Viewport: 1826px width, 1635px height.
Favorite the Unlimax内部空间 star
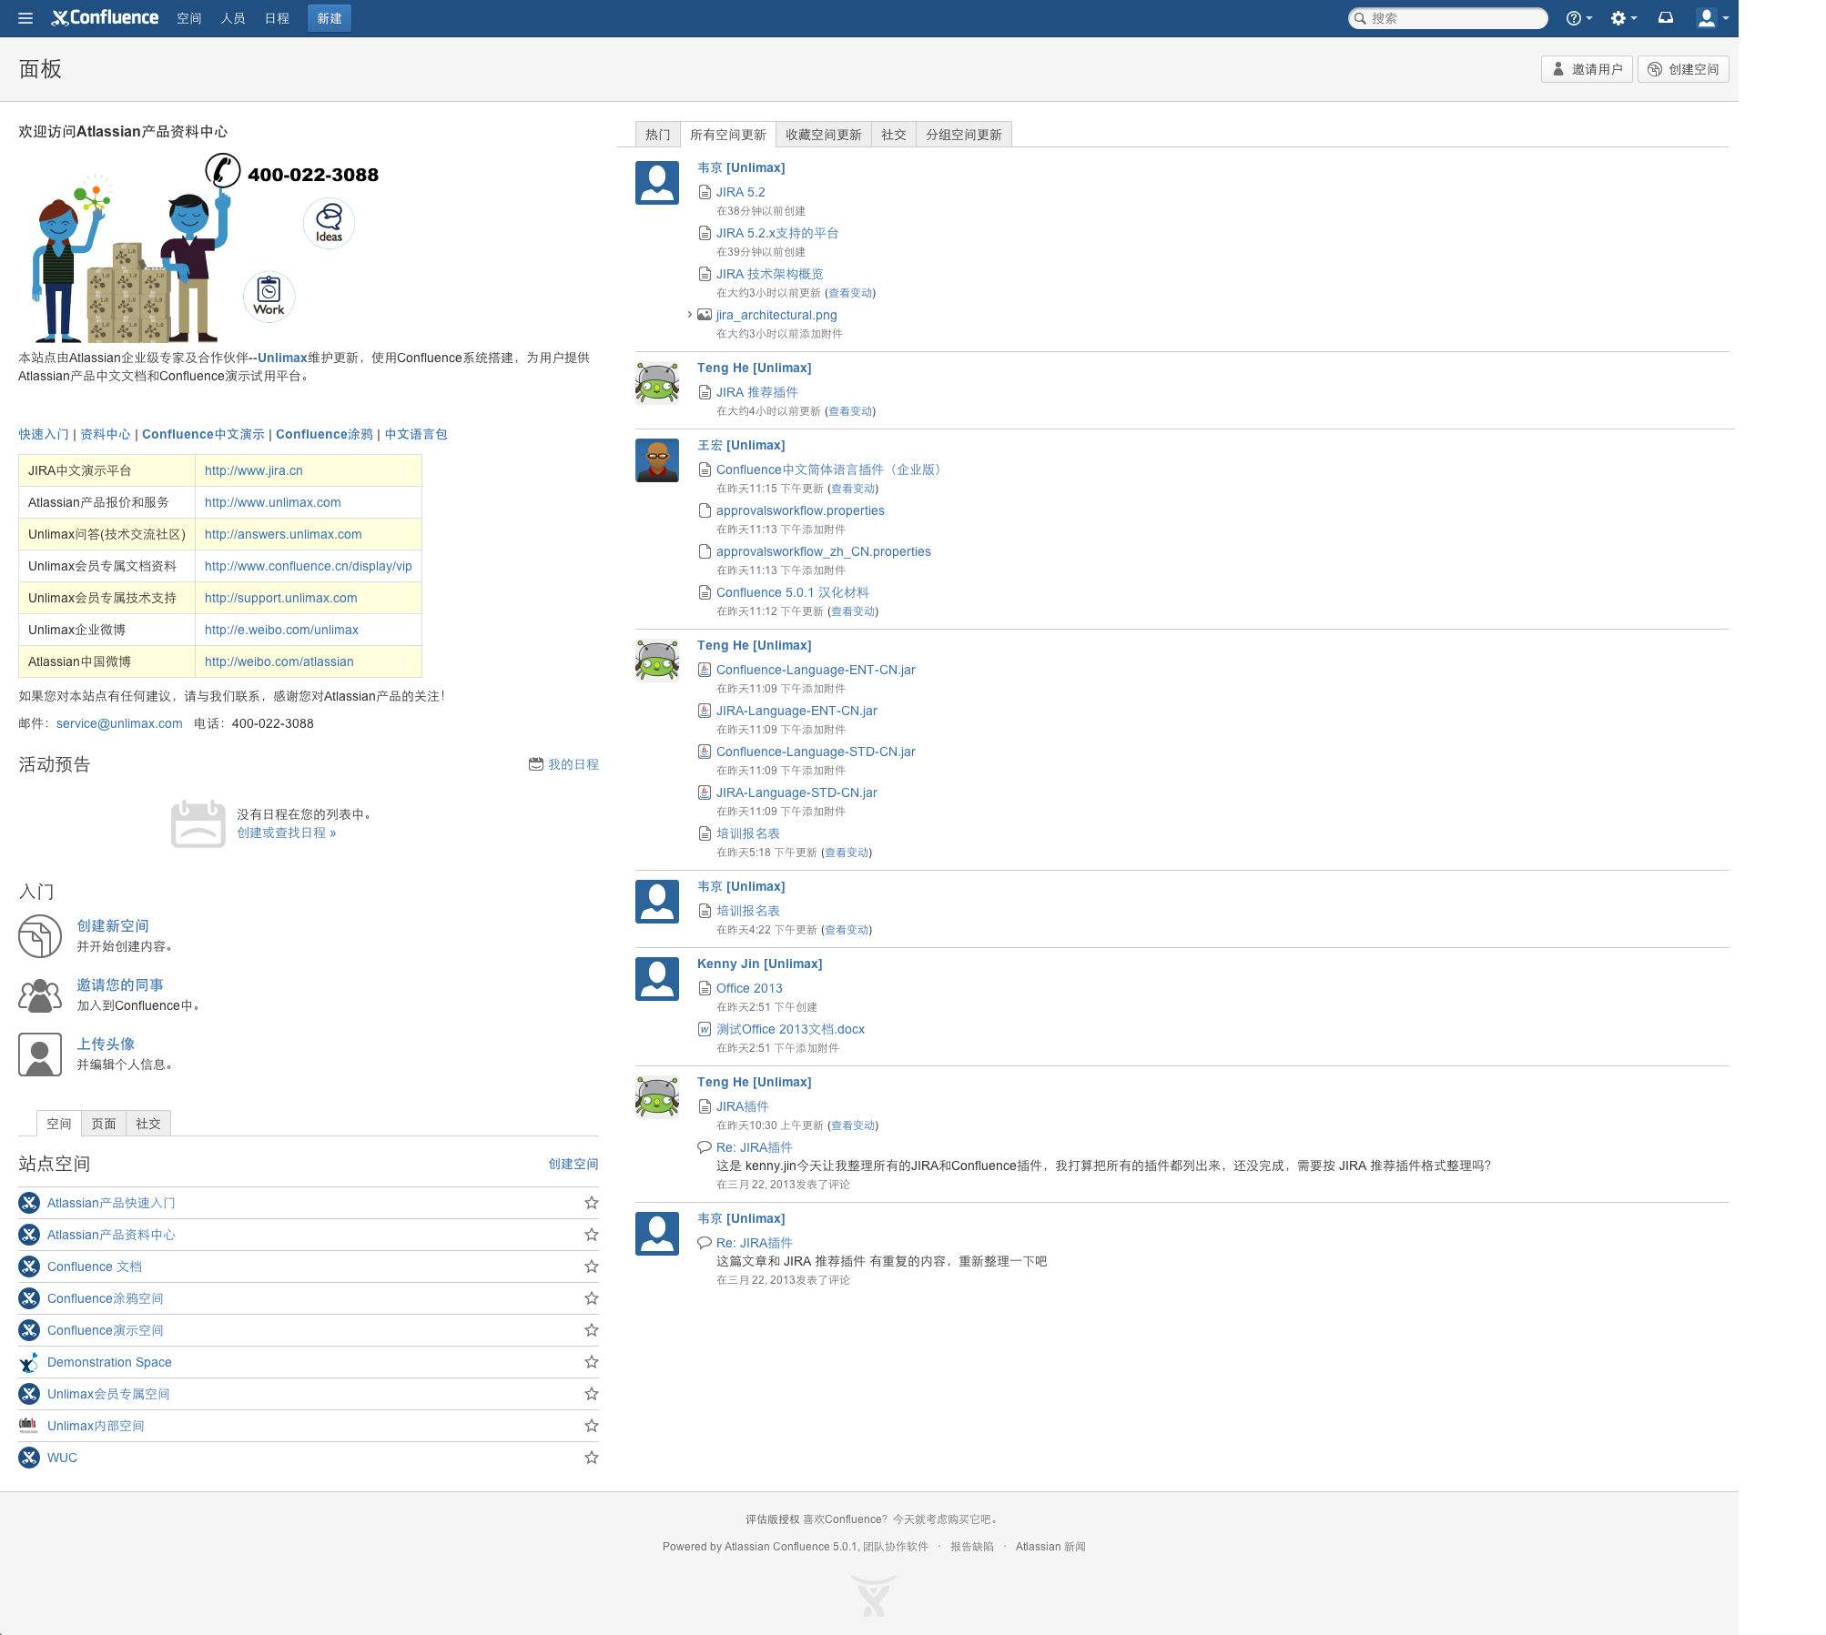[592, 1426]
